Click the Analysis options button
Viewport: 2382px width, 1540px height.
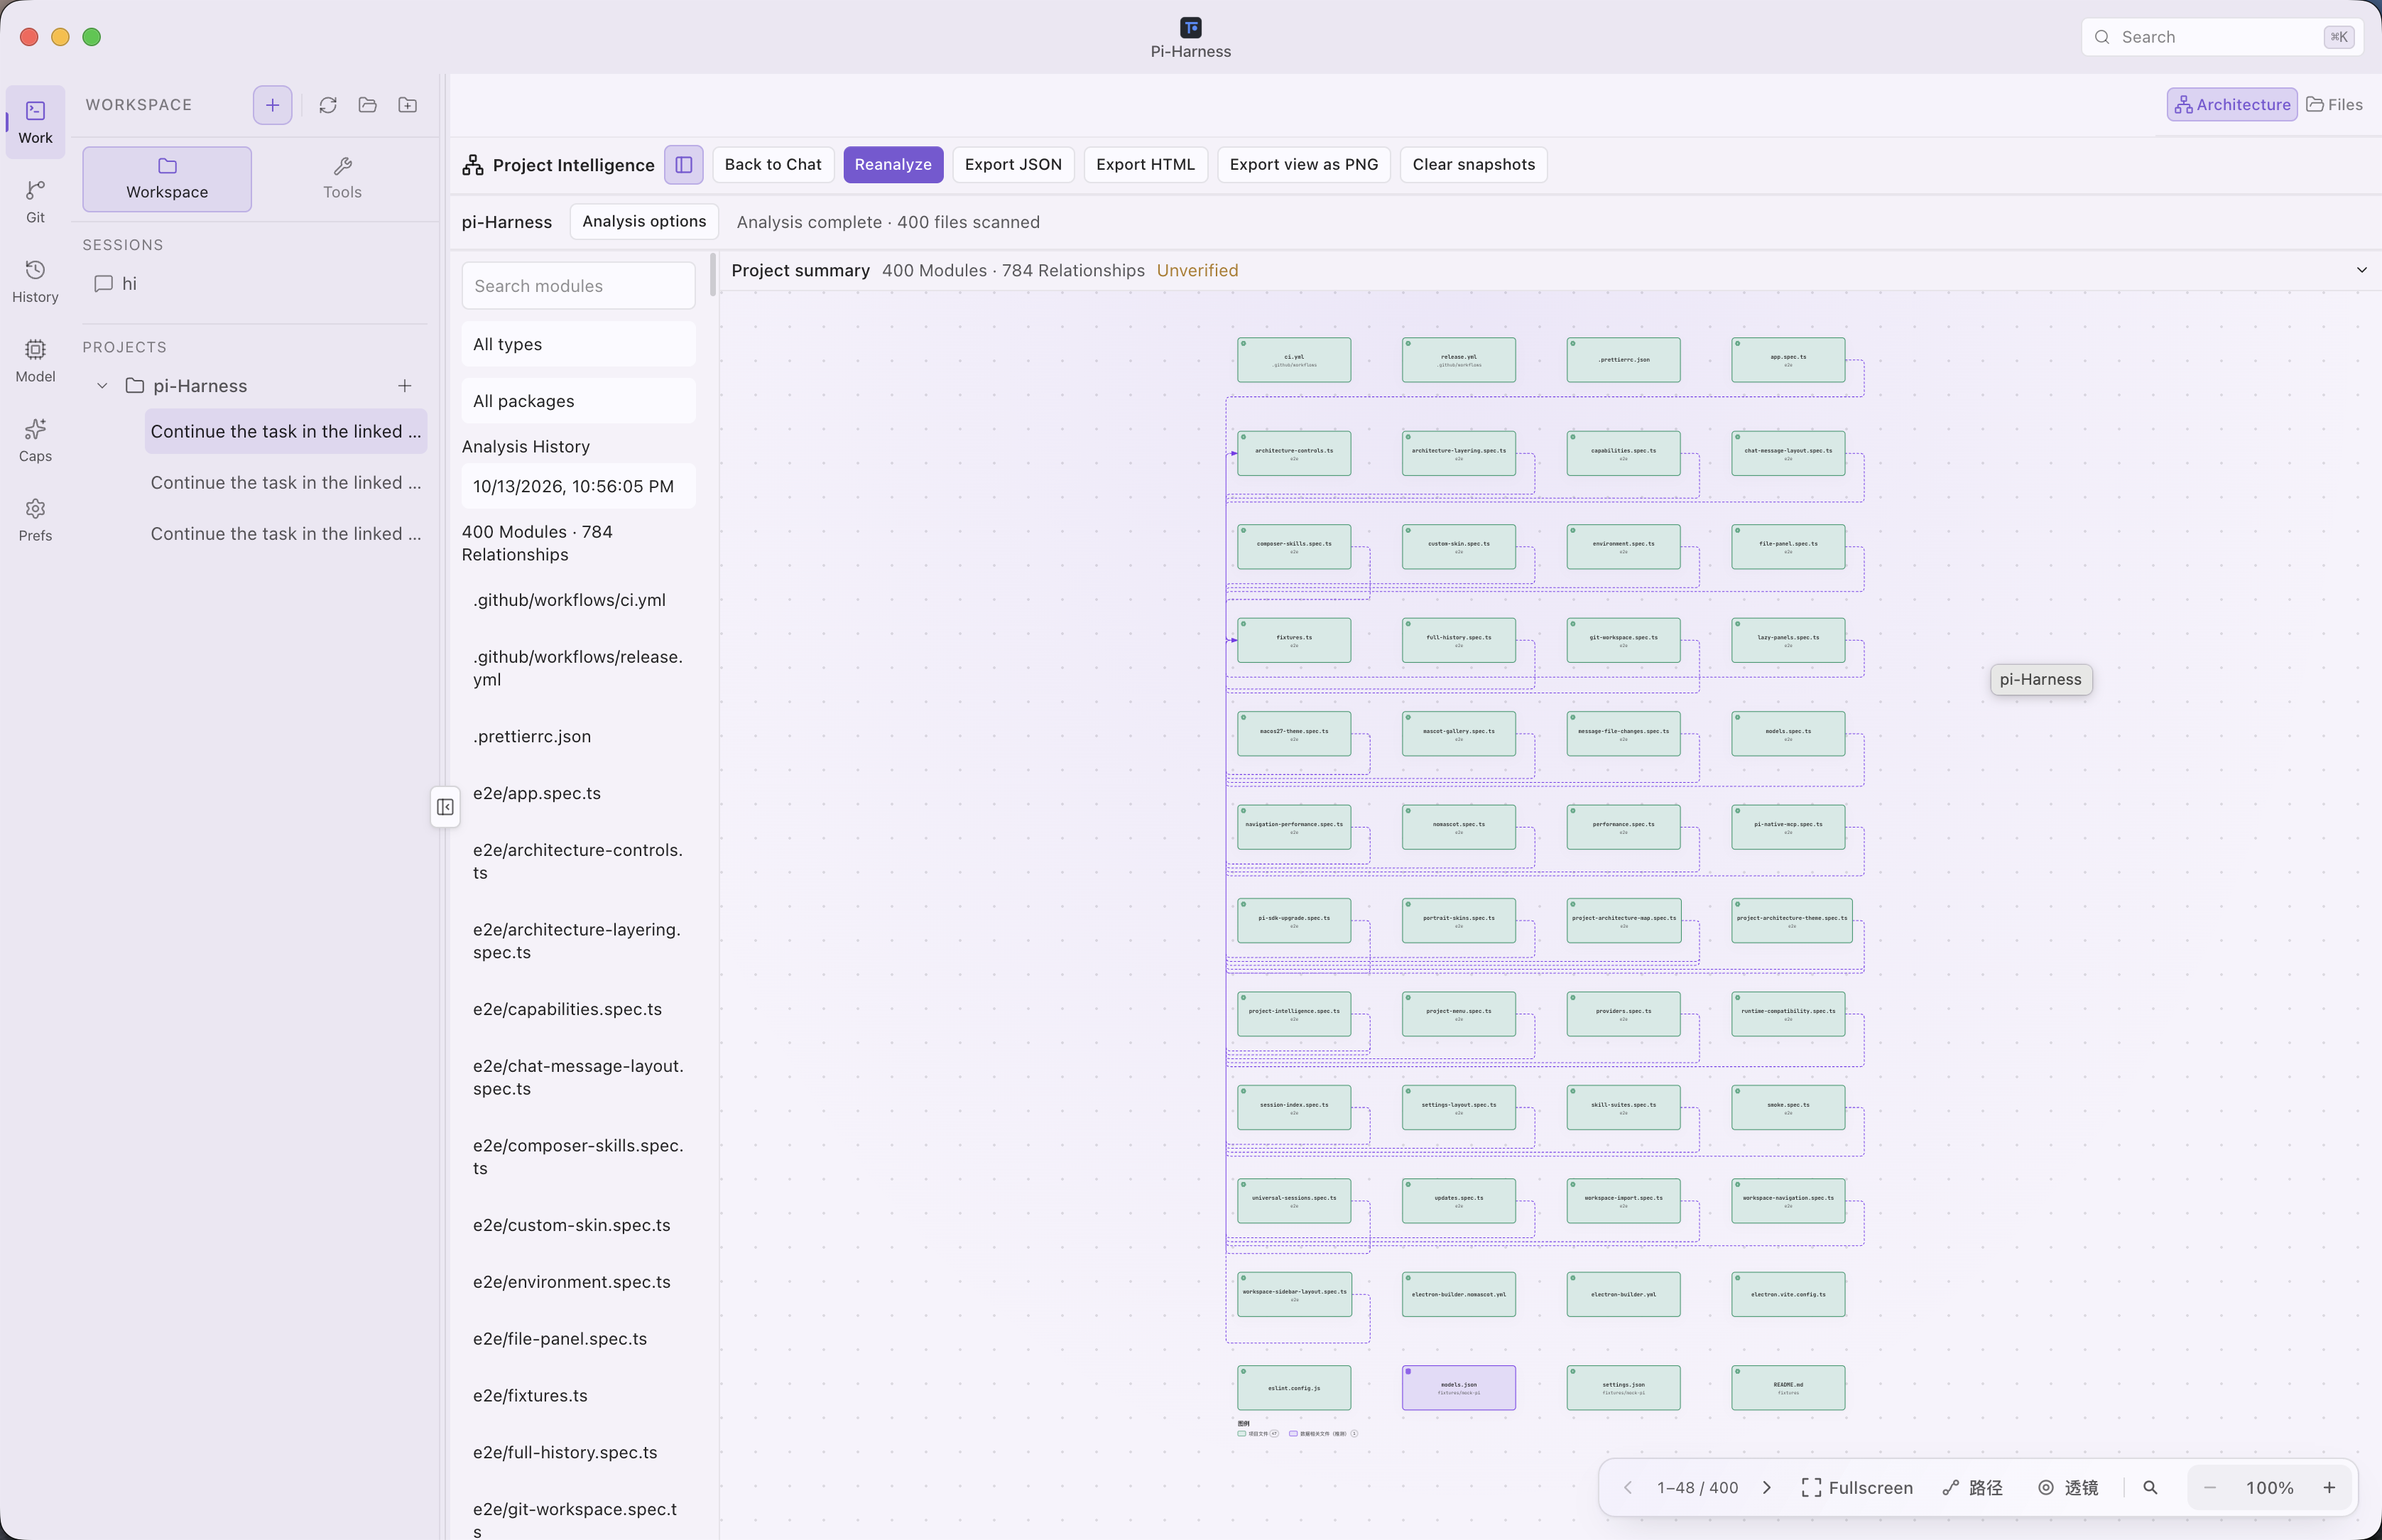tap(643, 221)
